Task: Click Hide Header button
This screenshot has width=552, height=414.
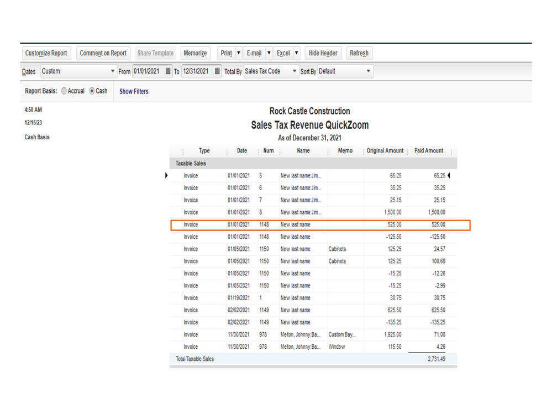Action: 323,53
